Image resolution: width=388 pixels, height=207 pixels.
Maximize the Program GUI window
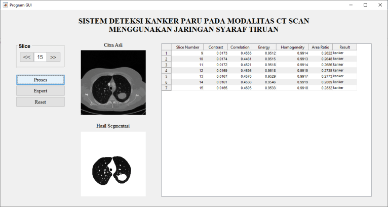click(365, 5)
